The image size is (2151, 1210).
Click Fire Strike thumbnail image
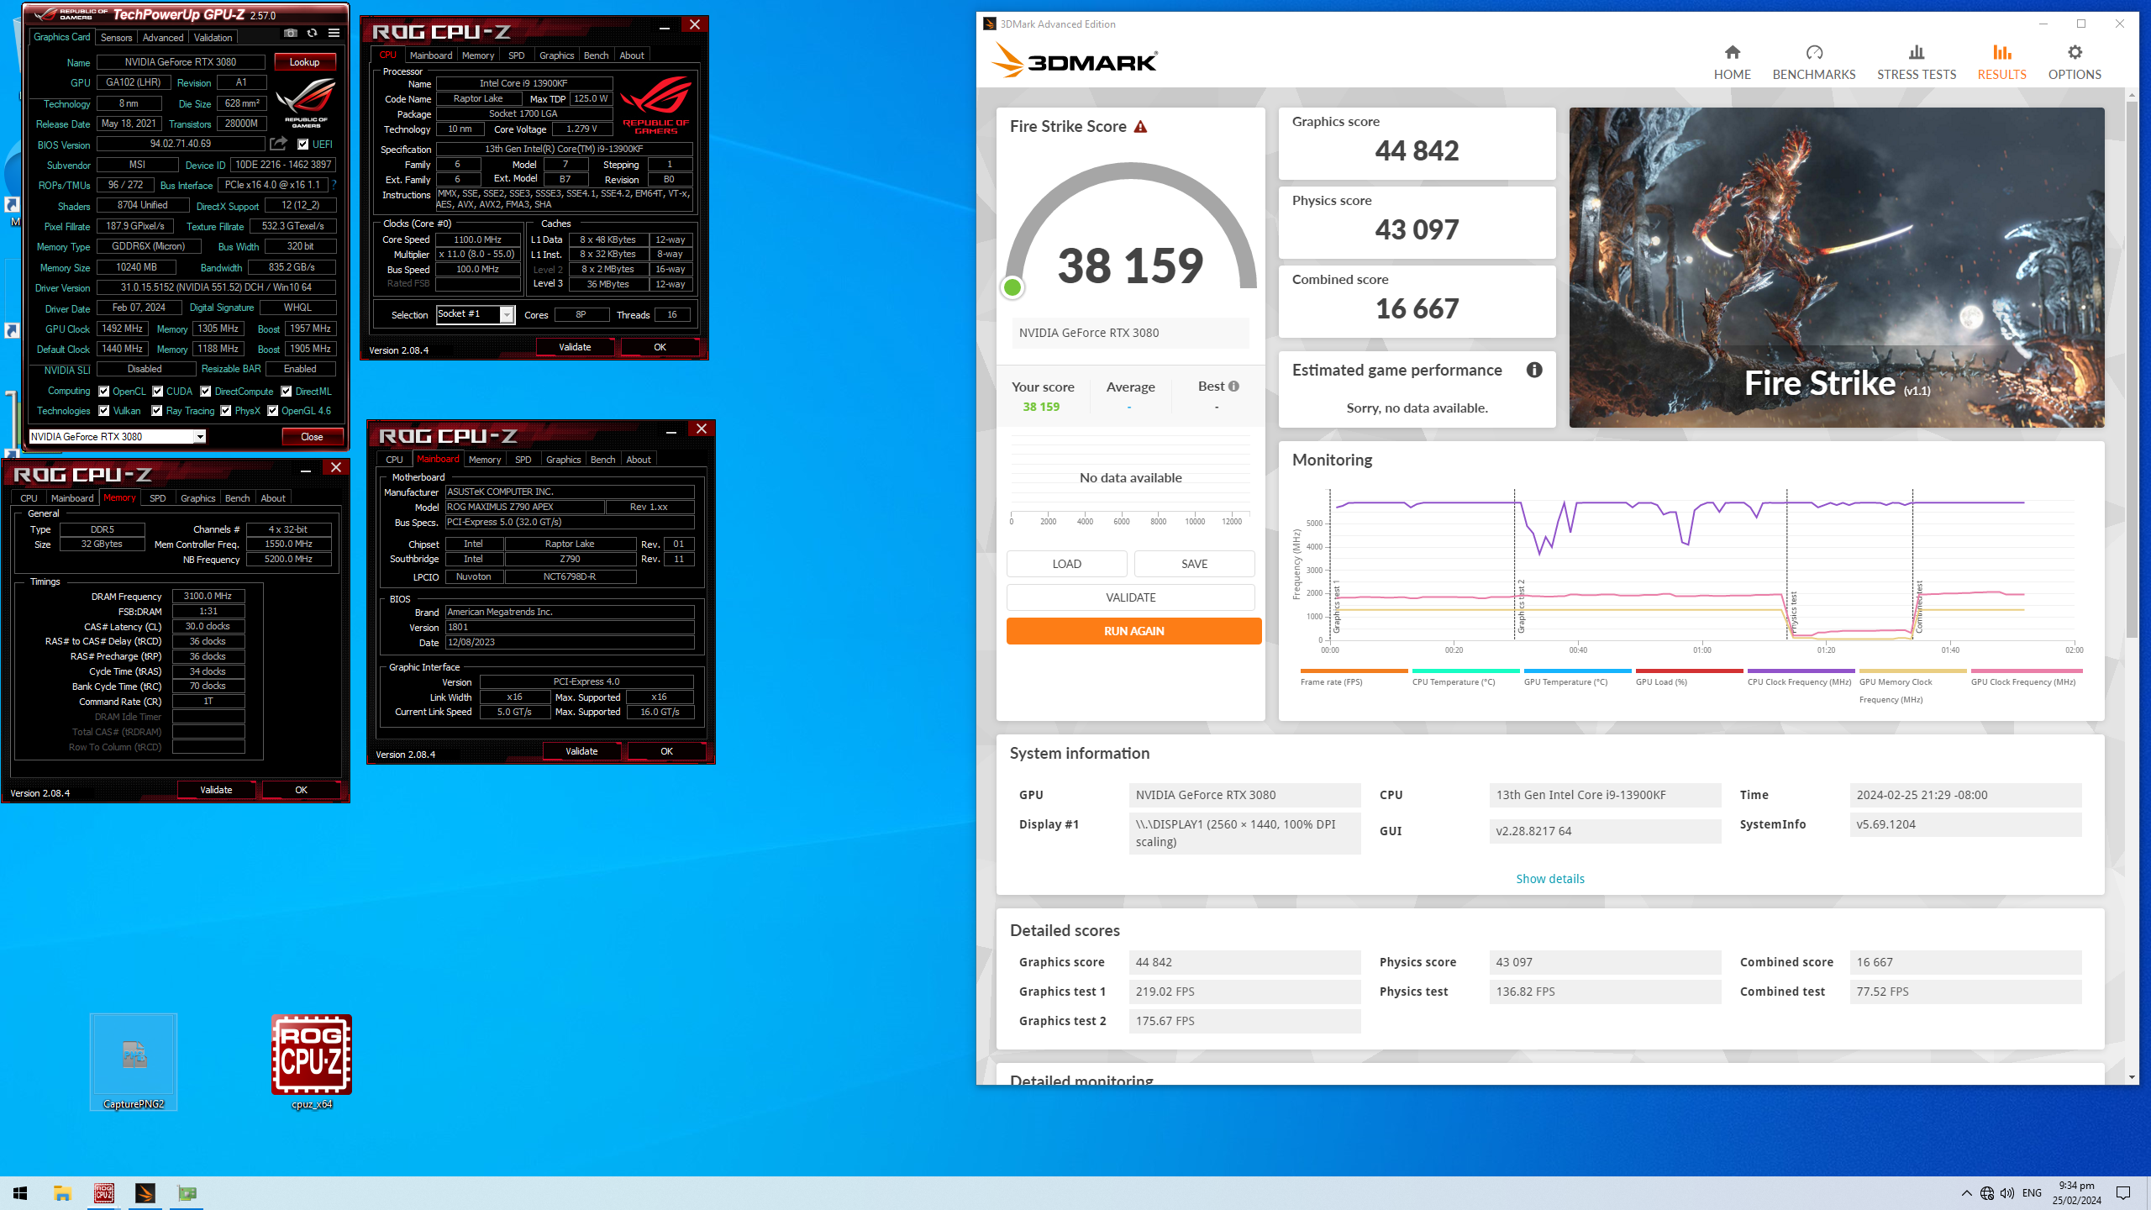tap(1837, 267)
